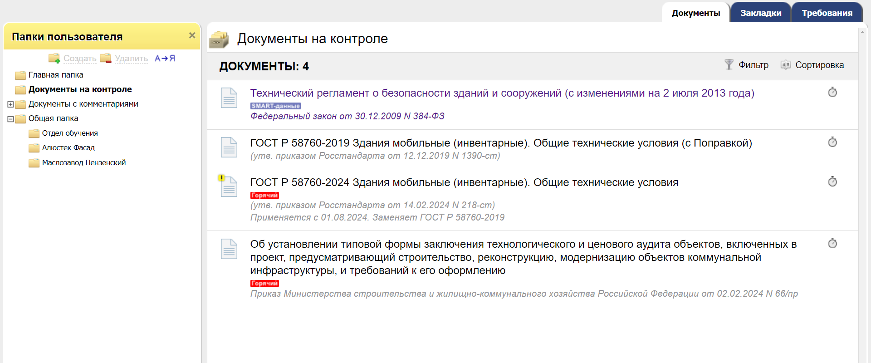Select Общая папка in the tree
871x363 pixels.
53,118
